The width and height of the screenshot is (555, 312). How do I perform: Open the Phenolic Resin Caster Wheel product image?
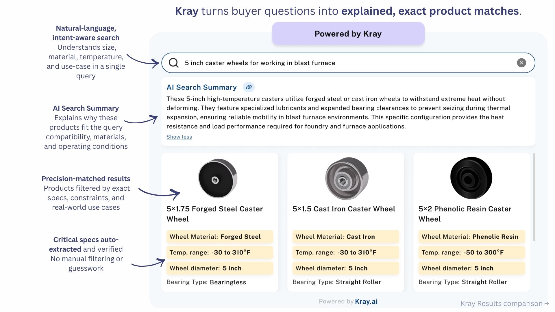click(471, 178)
